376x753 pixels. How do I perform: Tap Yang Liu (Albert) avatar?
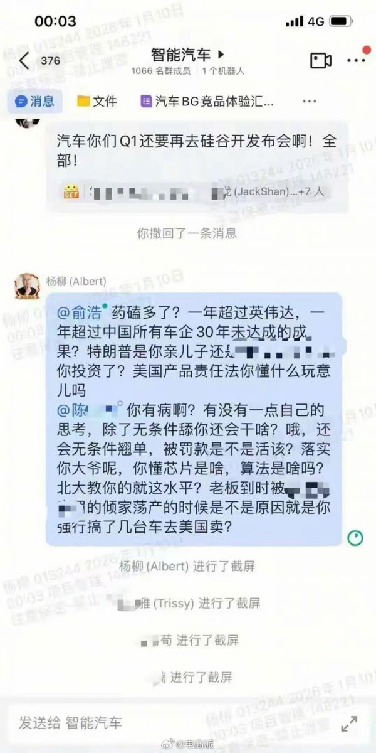point(26,286)
